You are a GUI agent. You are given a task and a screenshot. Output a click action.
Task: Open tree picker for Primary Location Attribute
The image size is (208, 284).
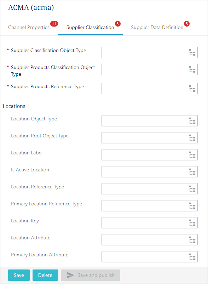[x=192, y=257]
